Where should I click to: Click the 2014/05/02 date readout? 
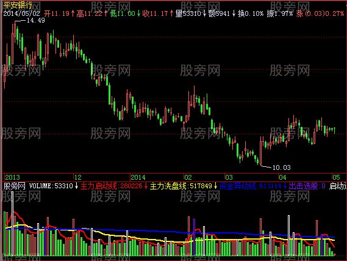21,13
